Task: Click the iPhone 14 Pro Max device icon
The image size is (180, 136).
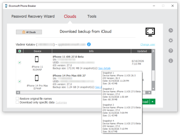Action: [37, 78]
